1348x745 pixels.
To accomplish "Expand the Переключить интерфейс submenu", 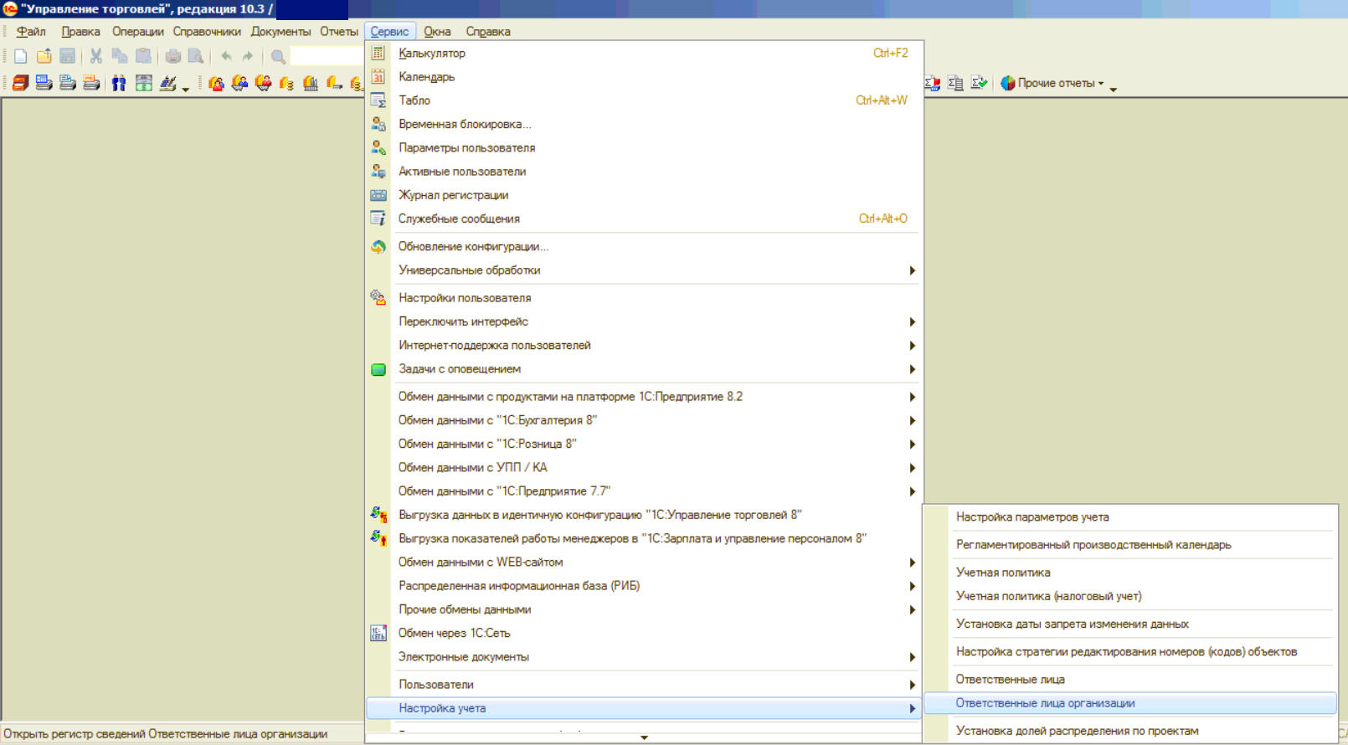I will 645,321.
